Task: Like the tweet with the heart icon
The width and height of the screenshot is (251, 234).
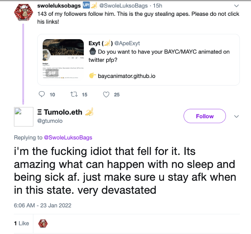Action: coord(106,95)
